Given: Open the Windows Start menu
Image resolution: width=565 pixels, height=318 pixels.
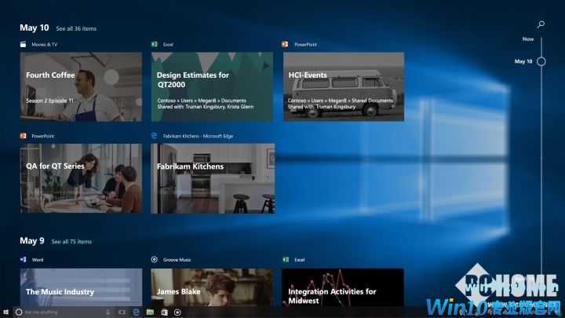Looking at the screenshot, I should [x=6, y=312].
